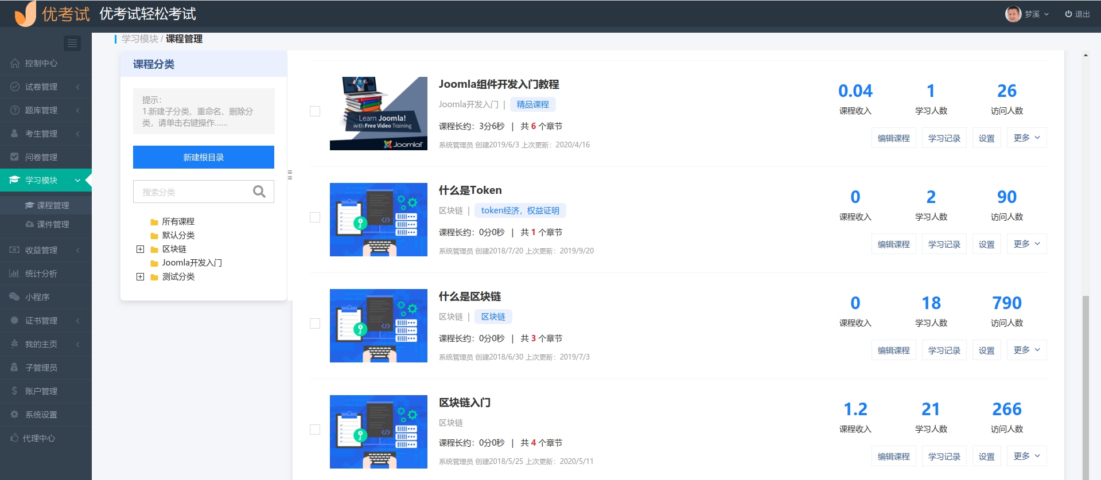Viewport: 1101px width, 480px height.
Task: Click the 精品课程 tag
Action: click(x=533, y=104)
